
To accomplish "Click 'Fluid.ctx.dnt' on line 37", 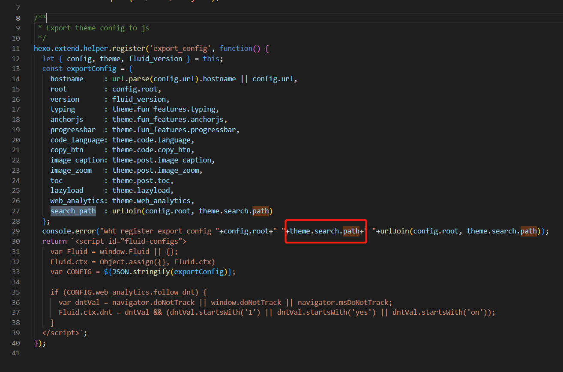I will coord(86,312).
